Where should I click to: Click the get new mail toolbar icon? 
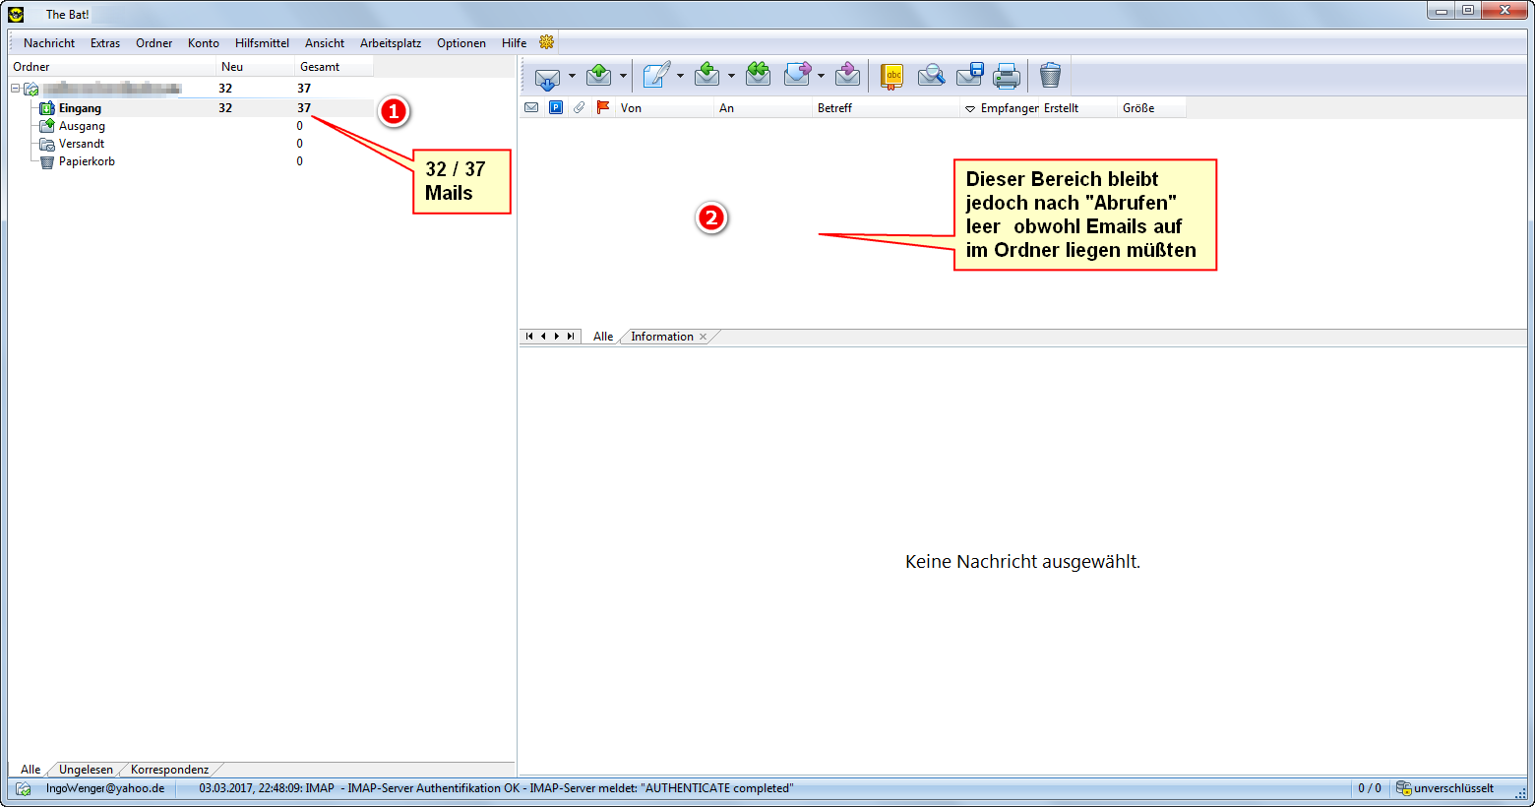pos(546,77)
